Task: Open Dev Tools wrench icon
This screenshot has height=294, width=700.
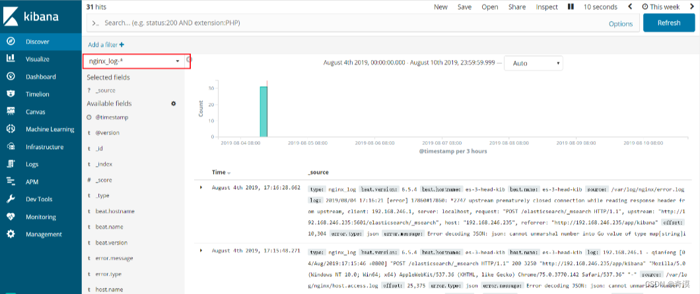Action: (11, 200)
